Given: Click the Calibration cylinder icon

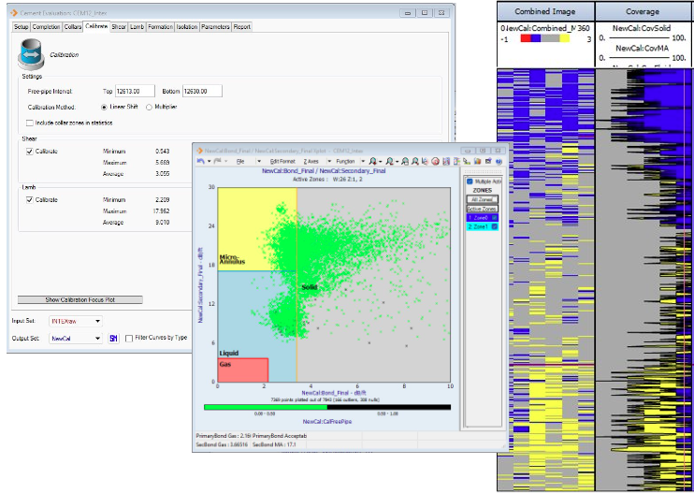Looking at the screenshot, I should click(x=31, y=54).
